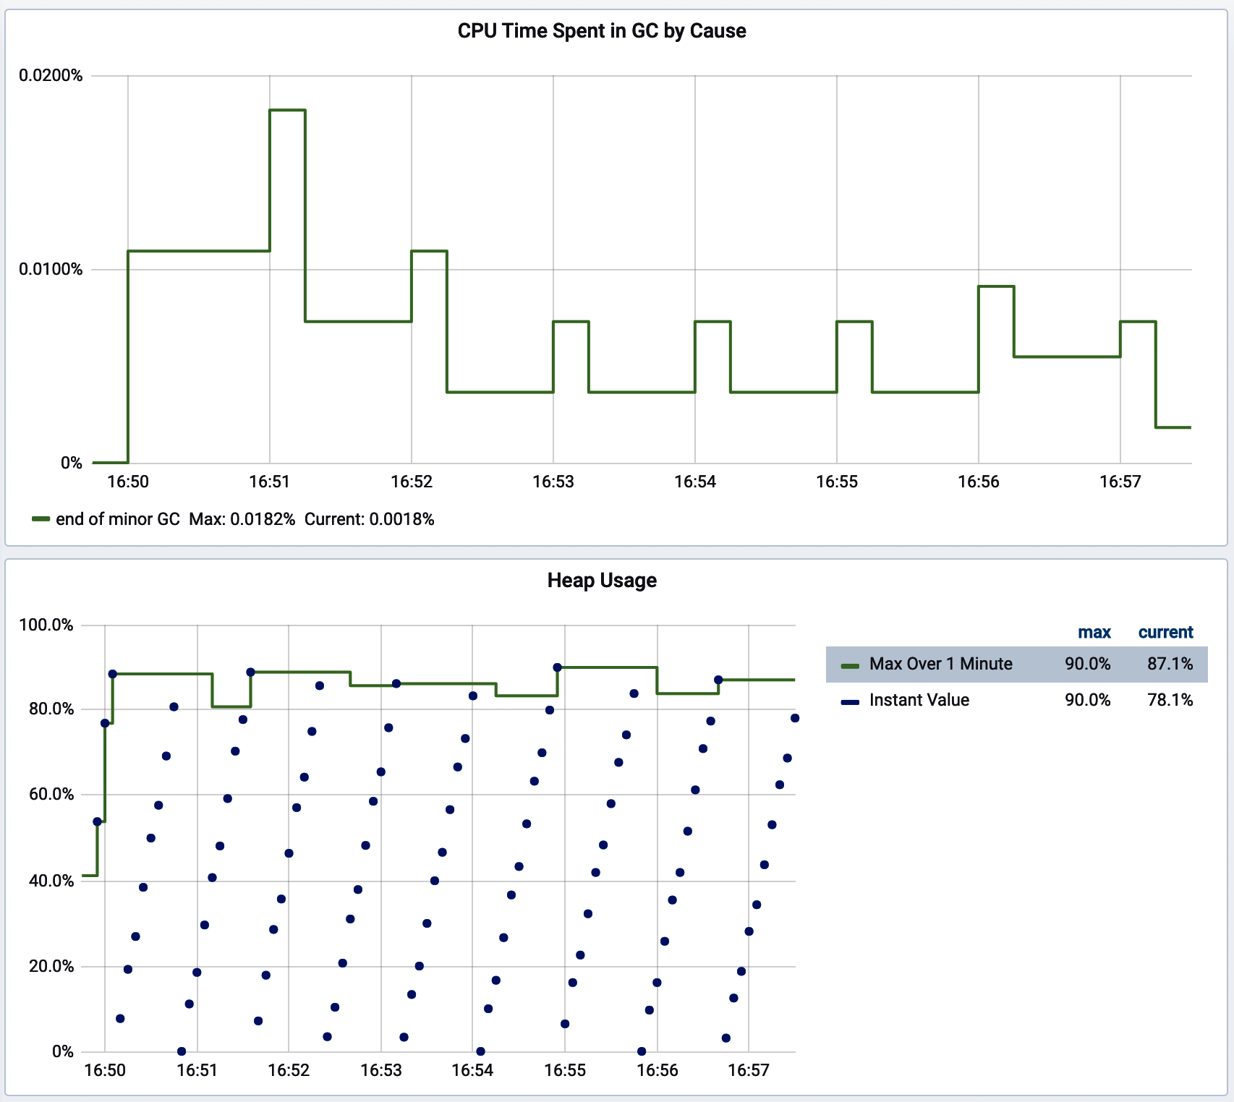The image size is (1234, 1102).
Task: Click the 16:51 x-axis label in GC chart
Action: point(270,482)
